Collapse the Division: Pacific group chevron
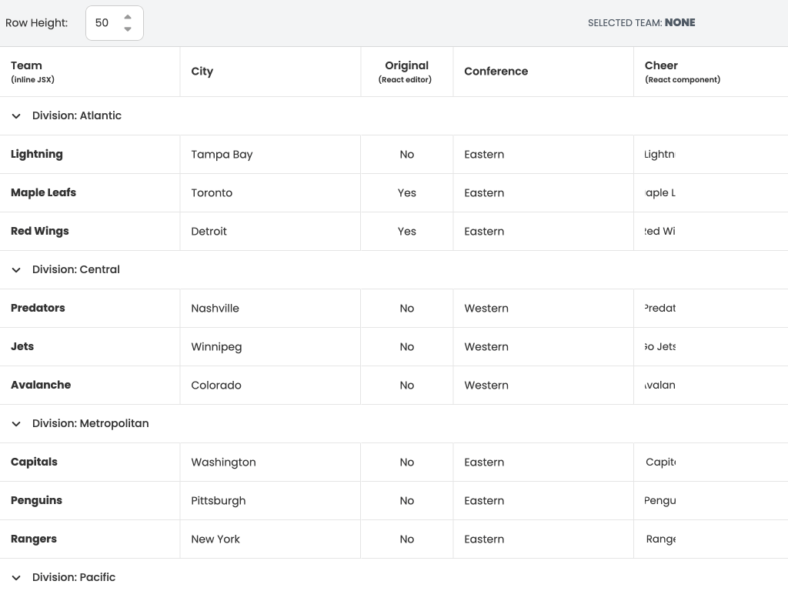This screenshot has height=591, width=788. coord(16,578)
